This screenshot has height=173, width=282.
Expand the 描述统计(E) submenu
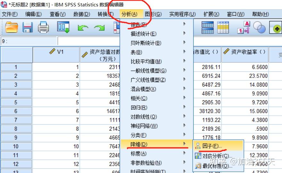click(157, 34)
